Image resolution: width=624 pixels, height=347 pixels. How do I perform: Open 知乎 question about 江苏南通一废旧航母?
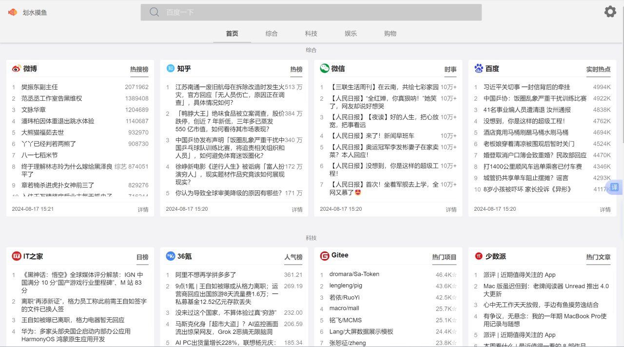click(230, 95)
